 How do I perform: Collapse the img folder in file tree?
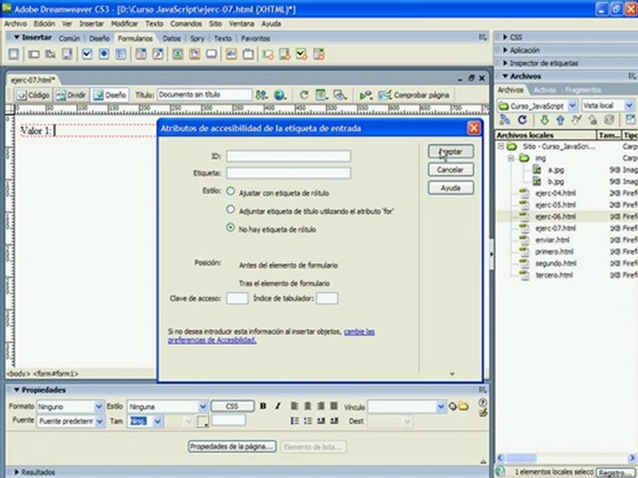510,158
